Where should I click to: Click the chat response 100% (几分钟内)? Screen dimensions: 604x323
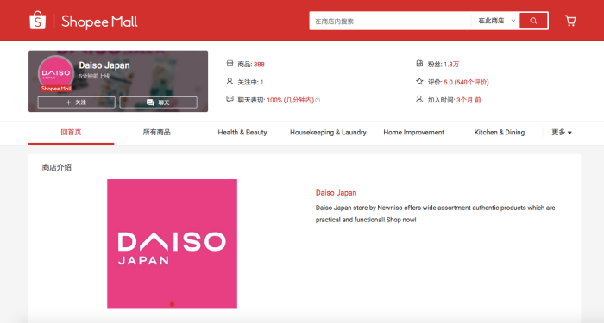(x=290, y=101)
